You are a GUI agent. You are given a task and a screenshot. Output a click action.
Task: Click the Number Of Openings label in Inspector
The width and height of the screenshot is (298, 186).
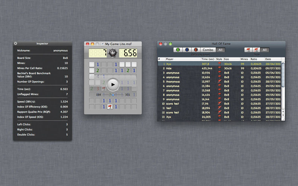(31, 81)
